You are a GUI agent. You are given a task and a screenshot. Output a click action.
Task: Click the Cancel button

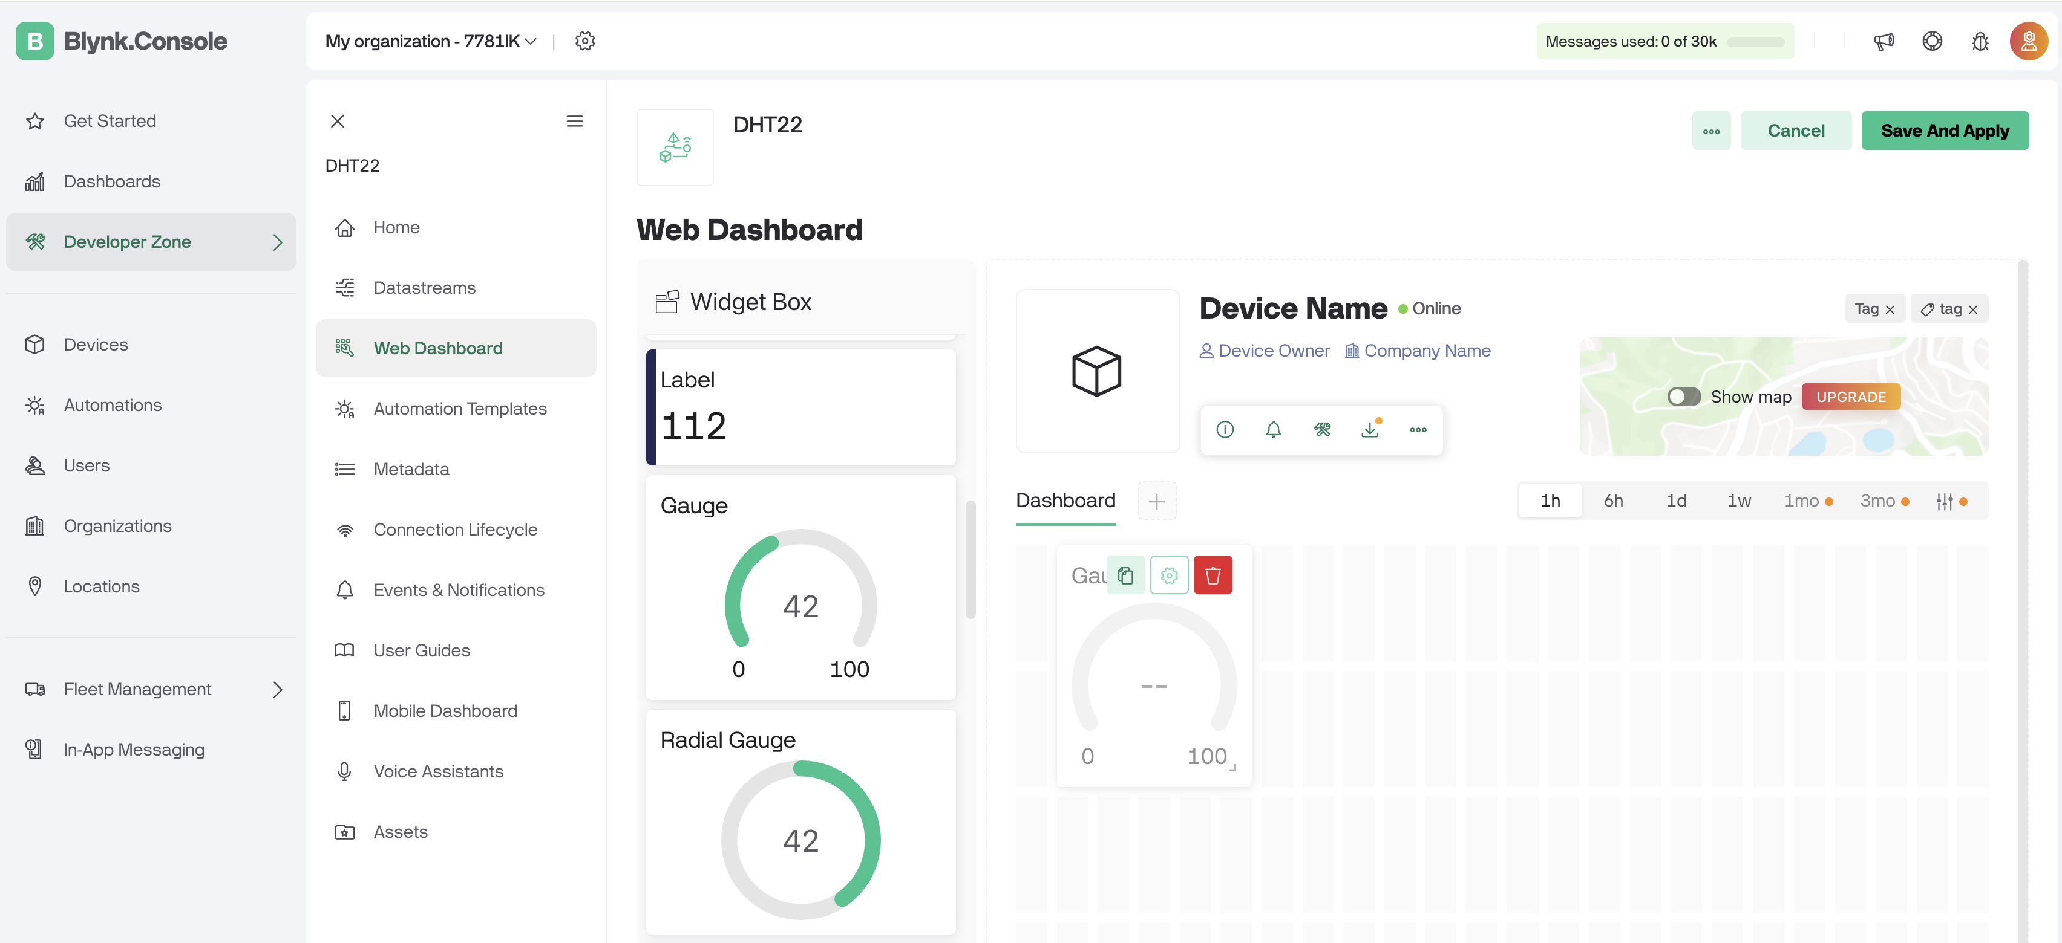(x=1795, y=131)
